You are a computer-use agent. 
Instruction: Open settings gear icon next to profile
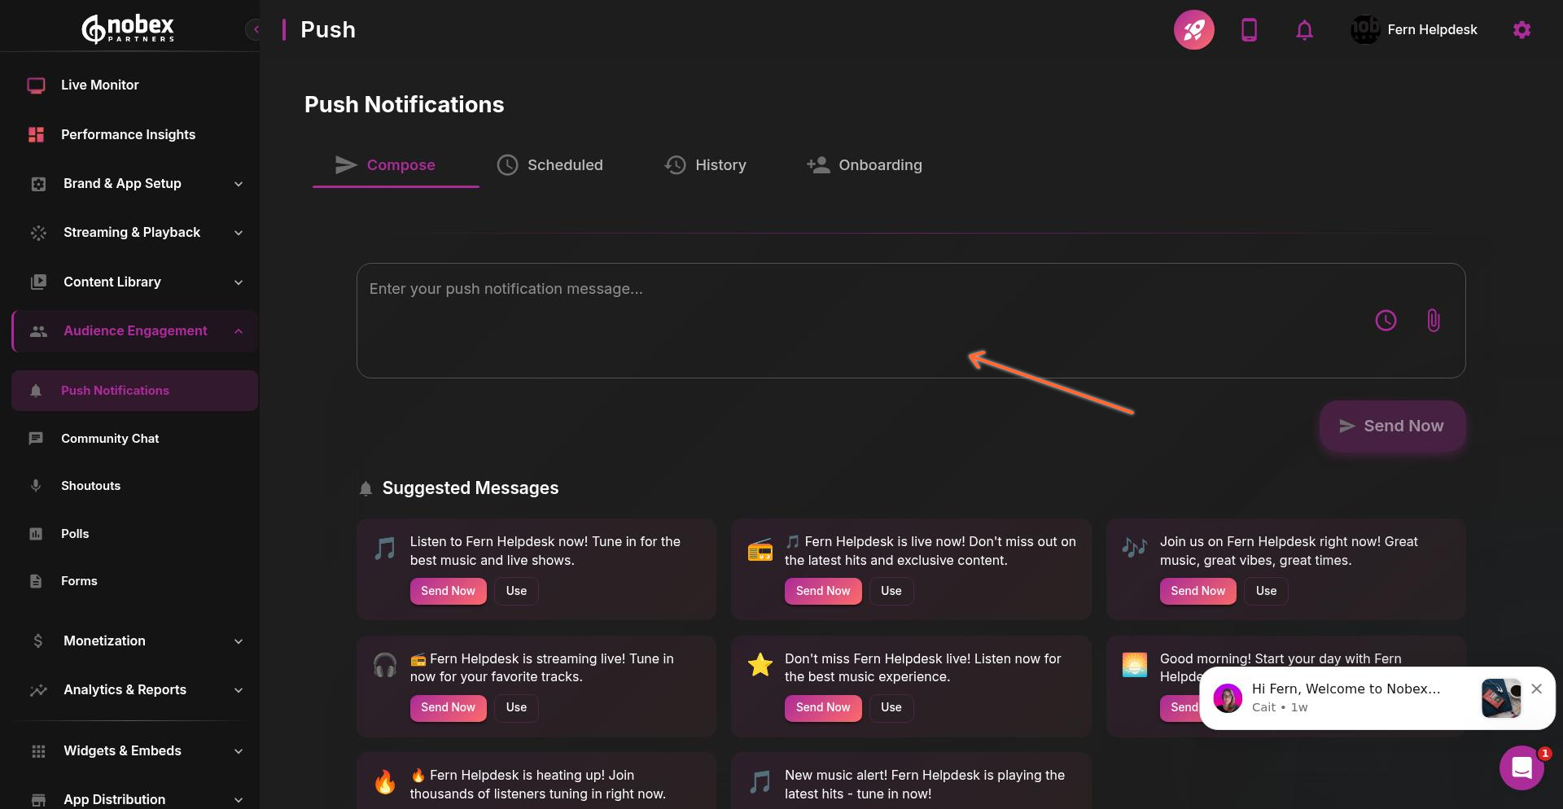[x=1521, y=30]
